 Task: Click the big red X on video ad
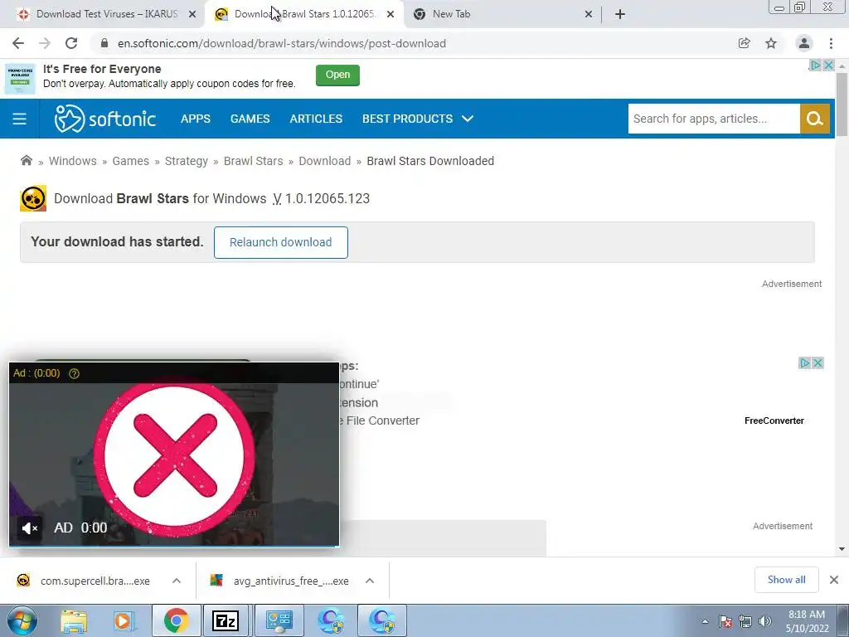(x=174, y=455)
